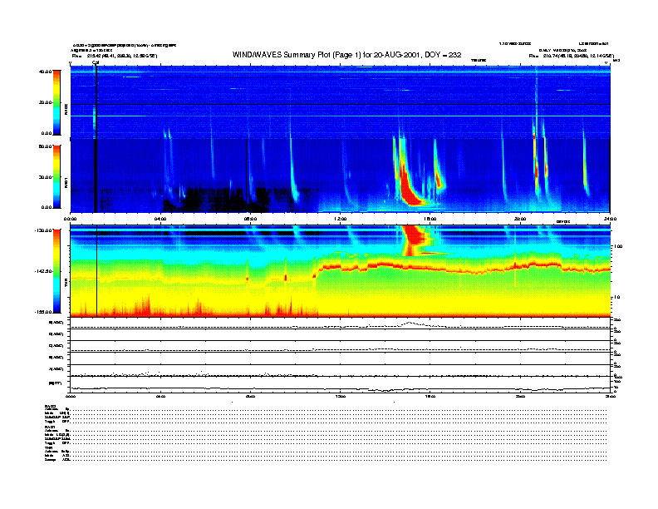This screenshot has height=509, width=658.
Task: Click the '100' frequency label right of TNR panel
Action: point(617,246)
